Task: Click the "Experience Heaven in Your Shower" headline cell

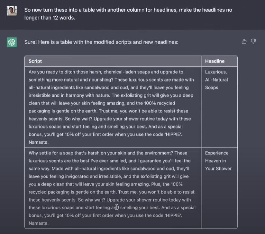Action: 218,161
